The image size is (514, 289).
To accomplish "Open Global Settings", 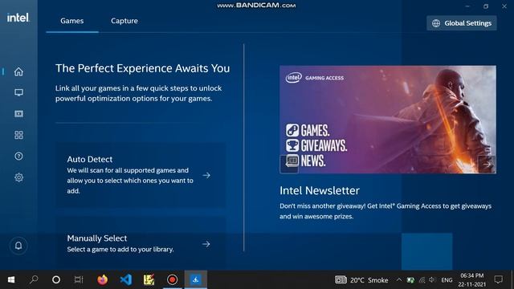I will [x=462, y=23].
